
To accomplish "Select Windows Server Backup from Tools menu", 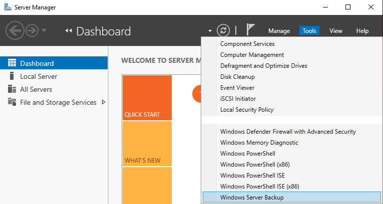I will click(252, 198).
